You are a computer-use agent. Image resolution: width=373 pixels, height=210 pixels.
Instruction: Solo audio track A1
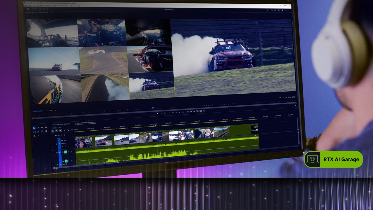click(68, 152)
